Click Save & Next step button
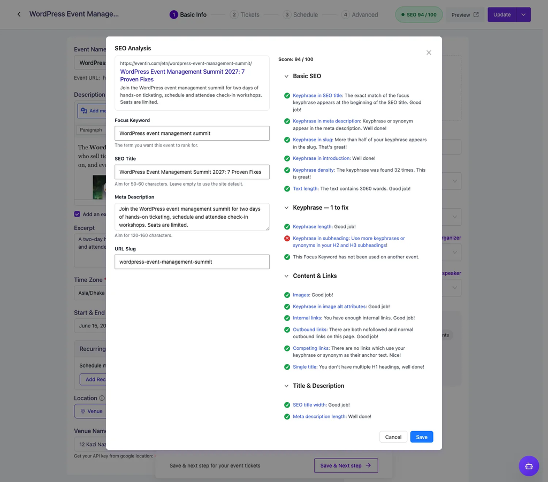 point(346,465)
